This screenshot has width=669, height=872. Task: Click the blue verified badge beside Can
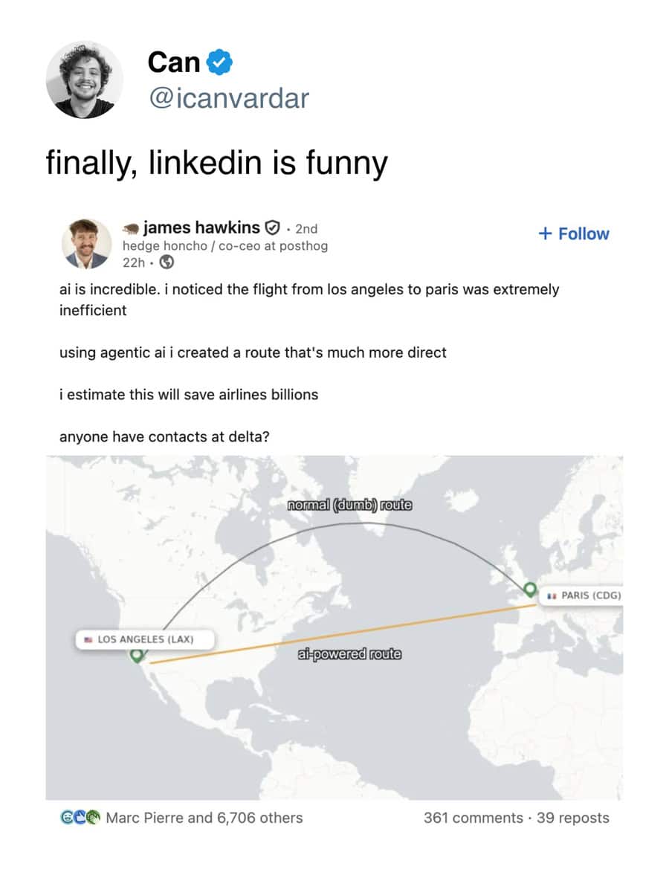coord(221,62)
